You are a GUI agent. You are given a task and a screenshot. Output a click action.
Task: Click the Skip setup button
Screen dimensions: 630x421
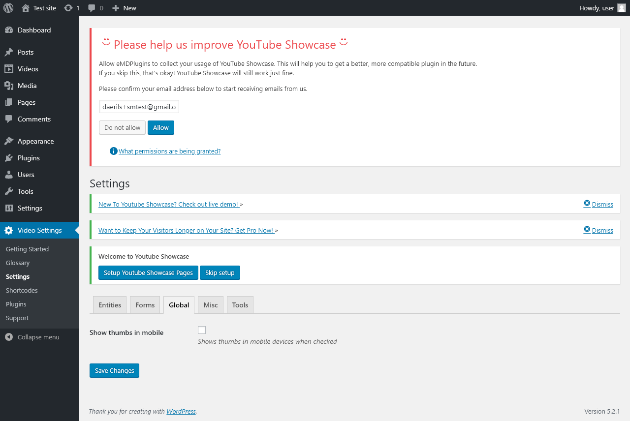pyautogui.click(x=220, y=272)
